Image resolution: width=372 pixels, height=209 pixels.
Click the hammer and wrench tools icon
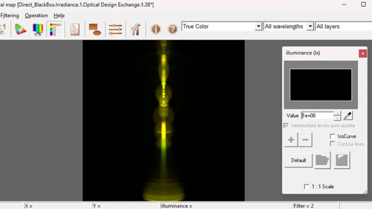[x=135, y=30]
